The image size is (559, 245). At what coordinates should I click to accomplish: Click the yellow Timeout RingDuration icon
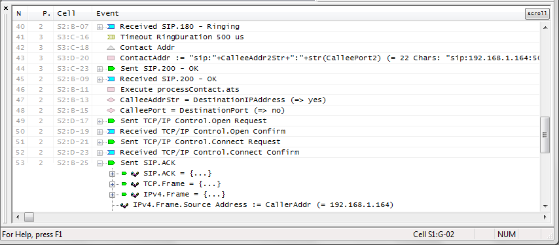[111, 37]
